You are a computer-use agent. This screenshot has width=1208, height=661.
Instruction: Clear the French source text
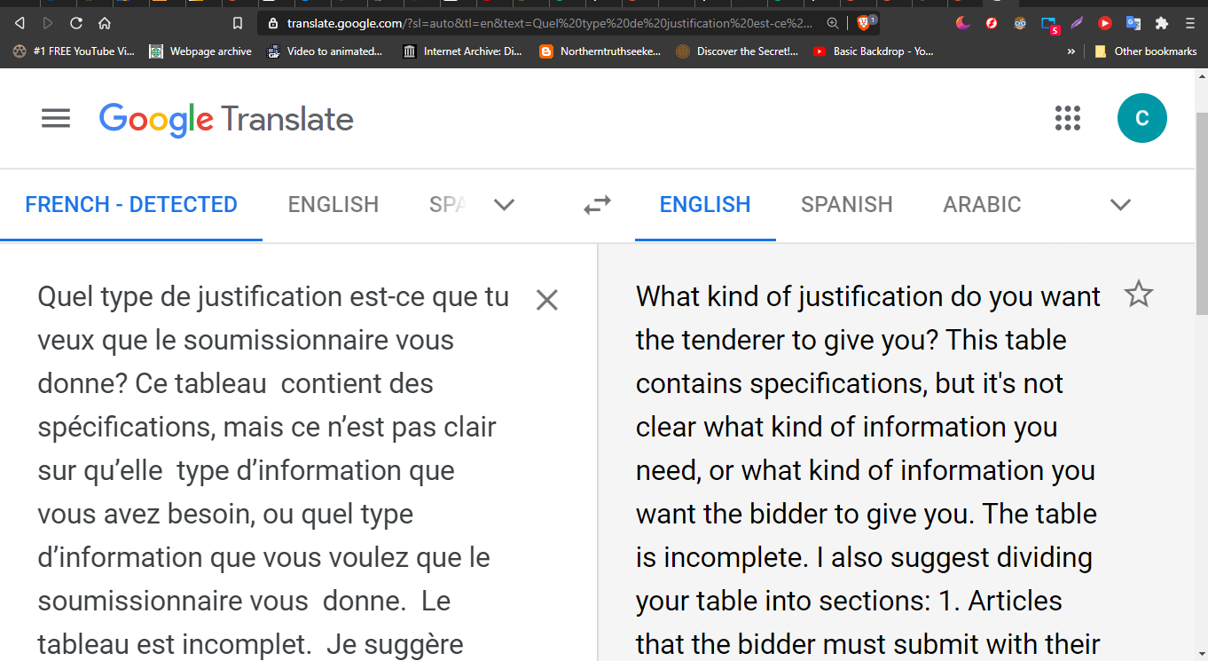[x=547, y=301]
